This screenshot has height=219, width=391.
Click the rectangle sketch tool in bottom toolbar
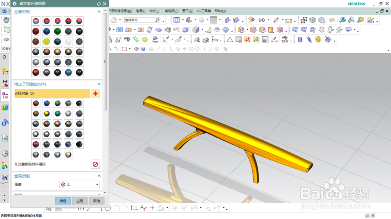(134, 208)
